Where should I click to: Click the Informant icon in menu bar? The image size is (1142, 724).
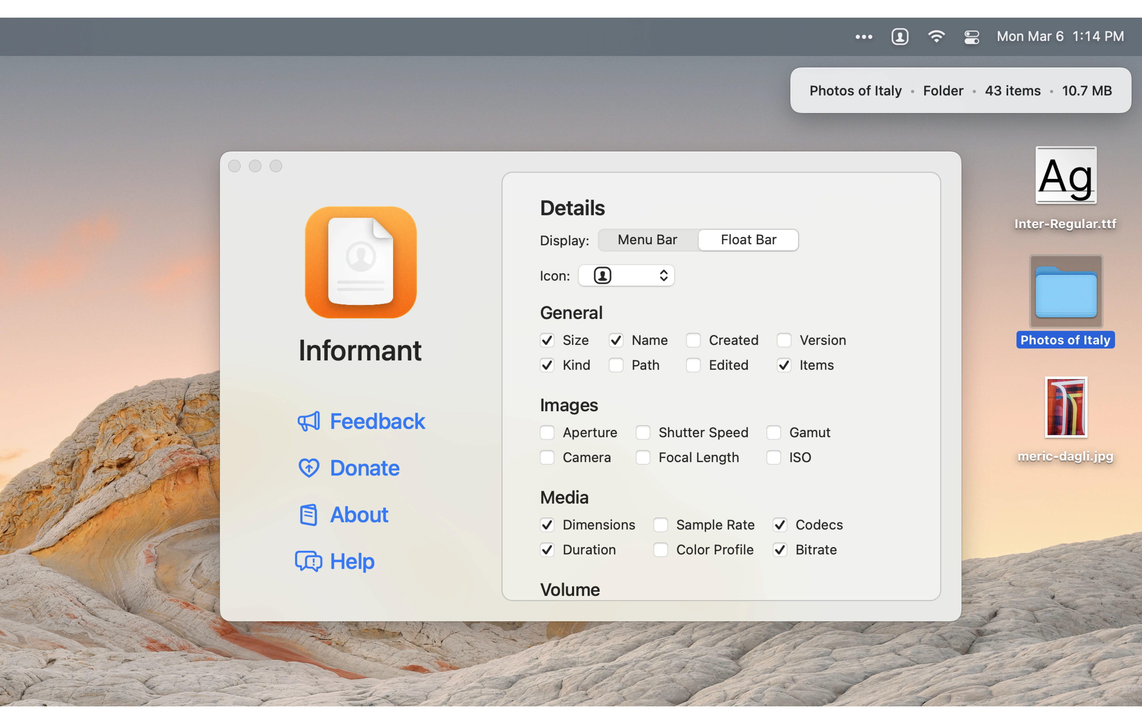900,37
